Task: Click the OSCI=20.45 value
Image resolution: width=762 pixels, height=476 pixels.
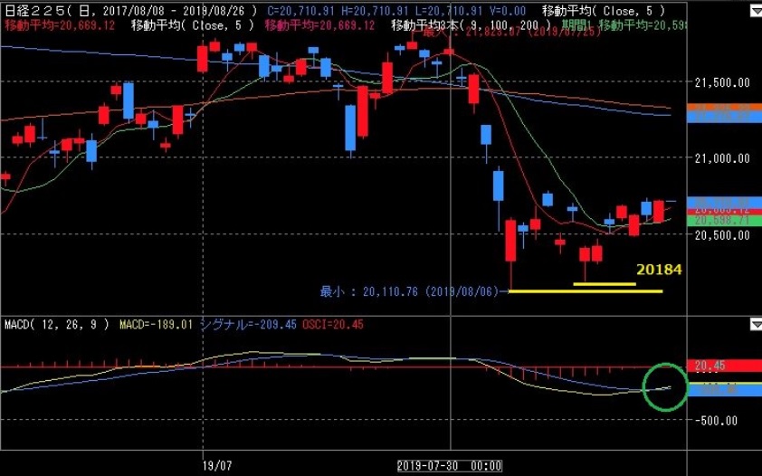Action: point(333,325)
